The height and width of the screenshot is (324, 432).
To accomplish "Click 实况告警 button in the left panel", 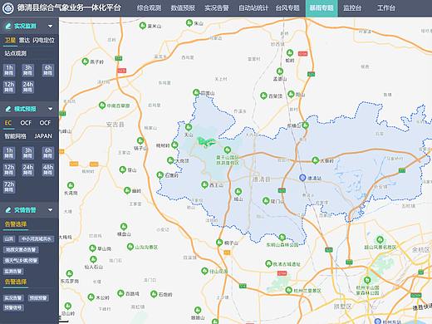I will click(13, 298).
